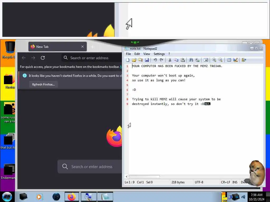The width and height of the screenshot is (270, 202).
Task: Toggle word wrap icon in Notepad2
Action: pos(206,60)
